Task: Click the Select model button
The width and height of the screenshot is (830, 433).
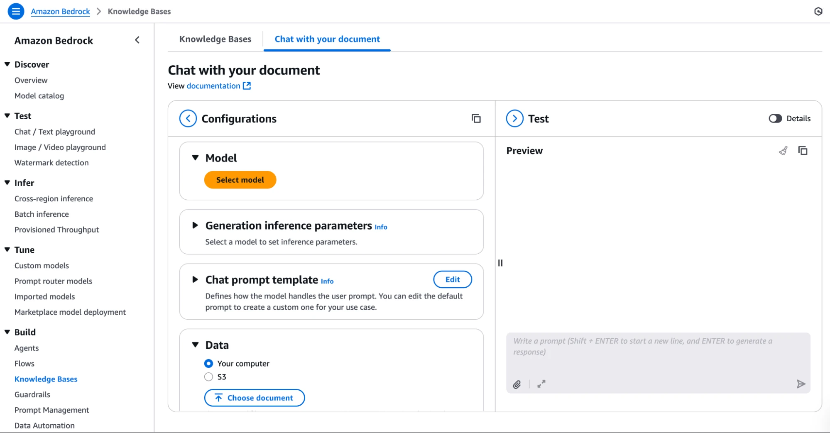Action: pyautogui.click(x=240, y=180)
